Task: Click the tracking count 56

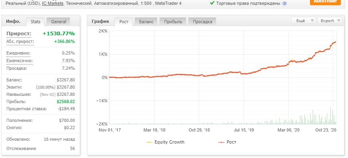Action: (72, 148)
